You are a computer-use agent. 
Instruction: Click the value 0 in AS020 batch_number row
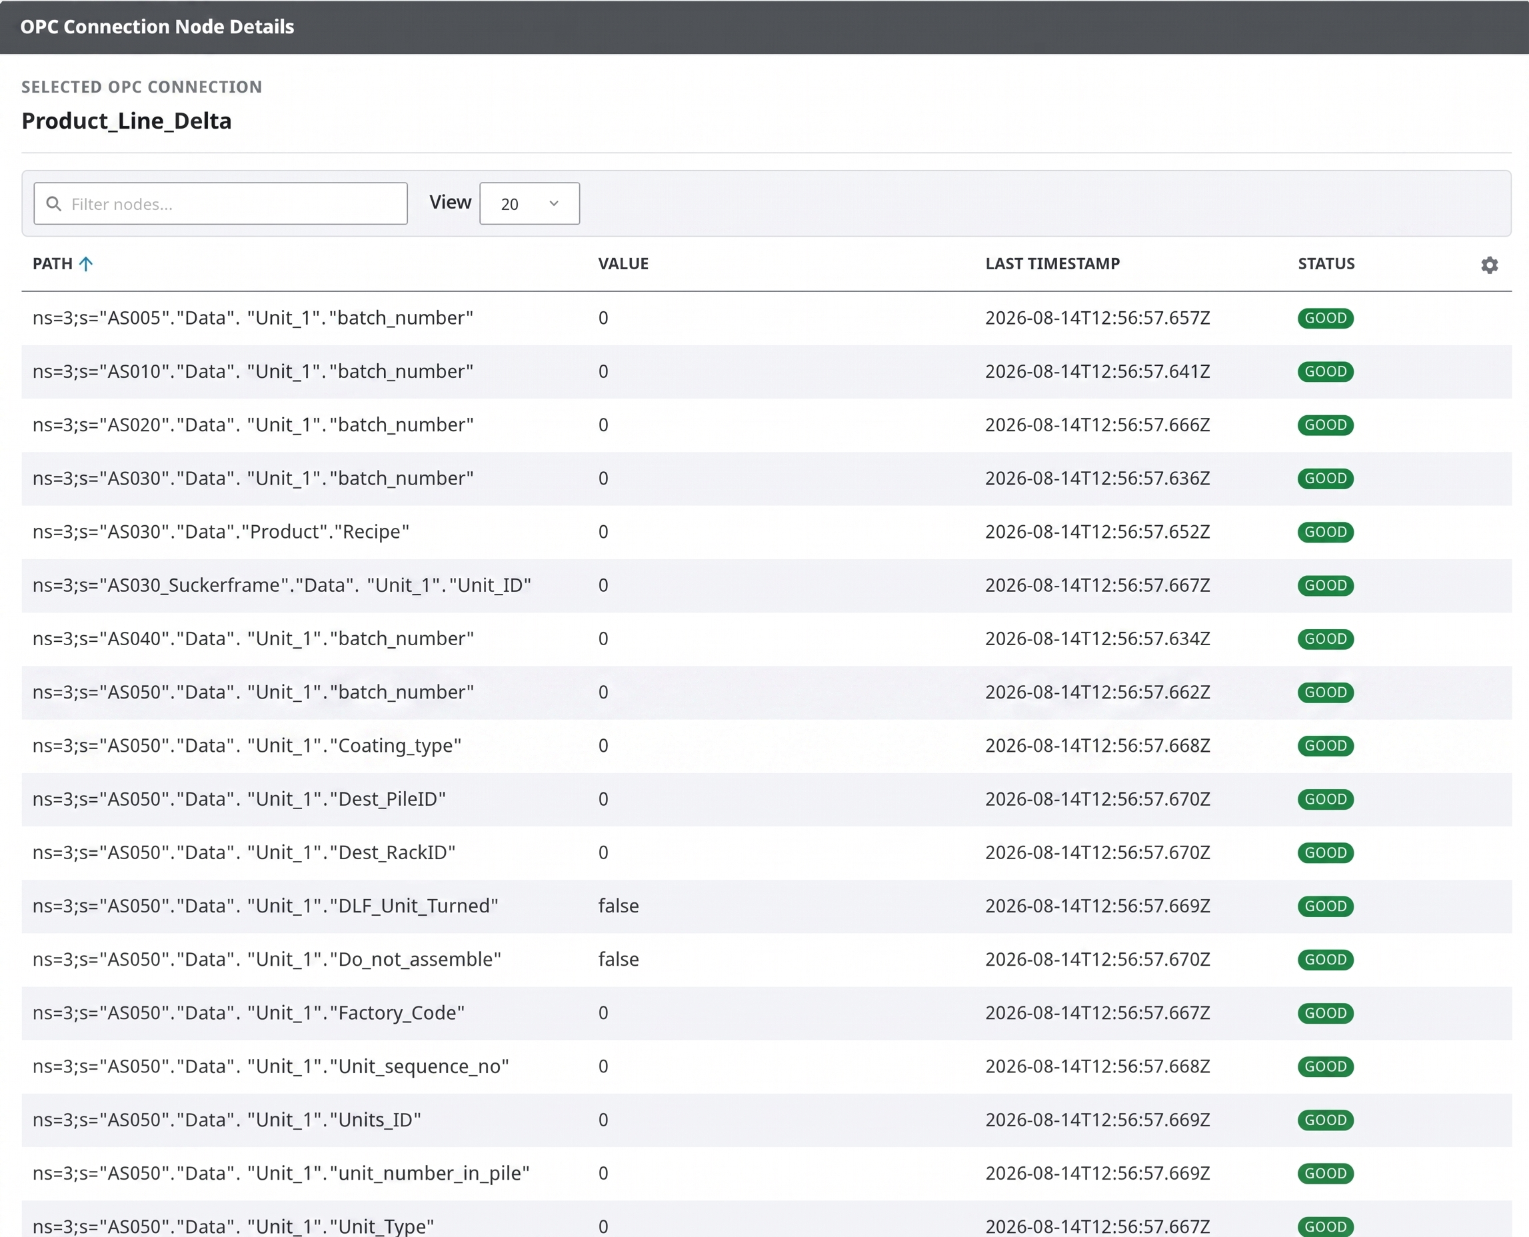tap(603, 425)
